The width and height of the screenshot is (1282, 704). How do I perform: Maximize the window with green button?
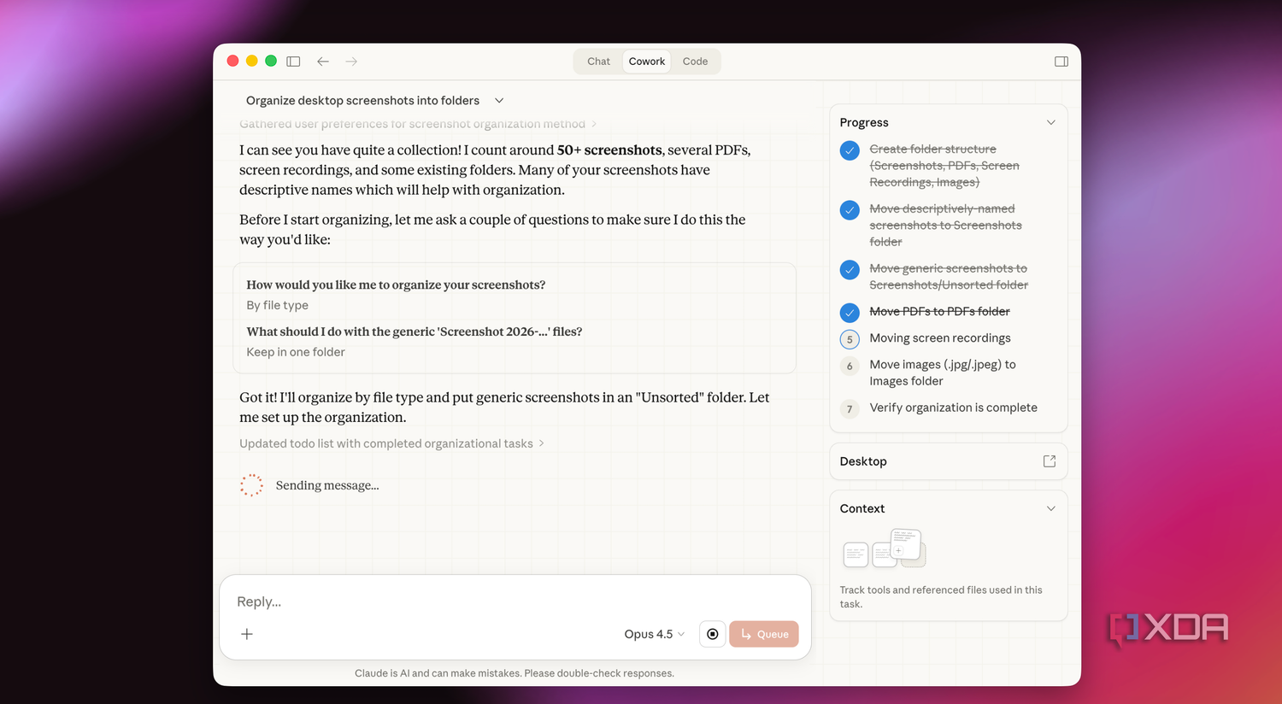(x=271, y=61)
